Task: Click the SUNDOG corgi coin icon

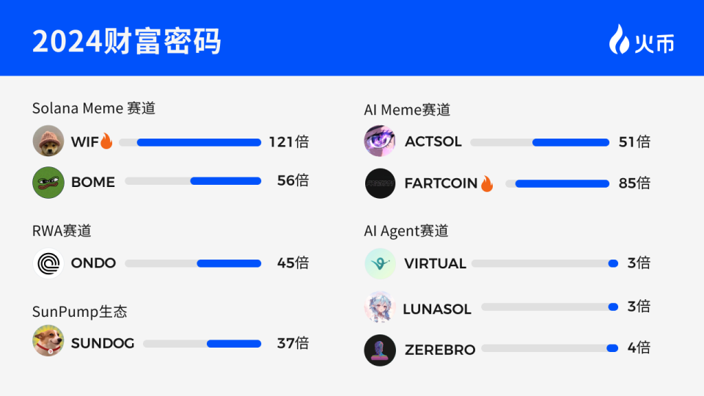Action: coord(48,341)
